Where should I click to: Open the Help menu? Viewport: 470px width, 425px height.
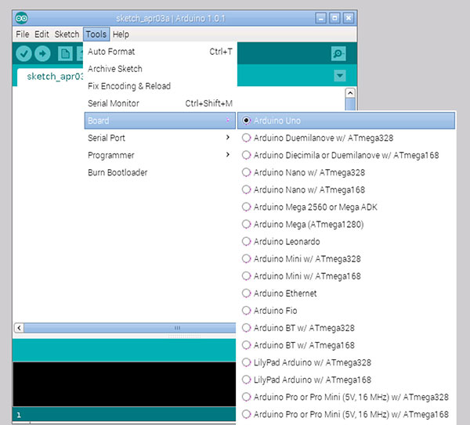tap(121, 34)
